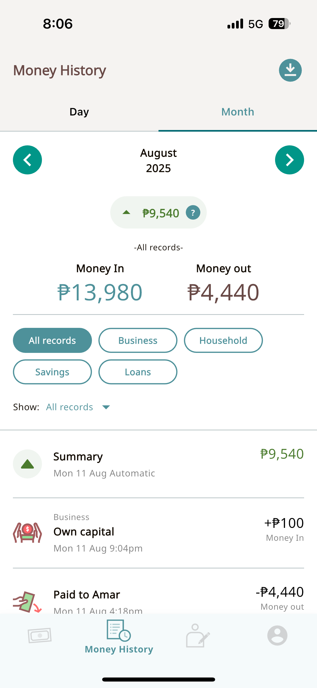Filter by Loans records
317x688 pixels.
pos(138,372)
